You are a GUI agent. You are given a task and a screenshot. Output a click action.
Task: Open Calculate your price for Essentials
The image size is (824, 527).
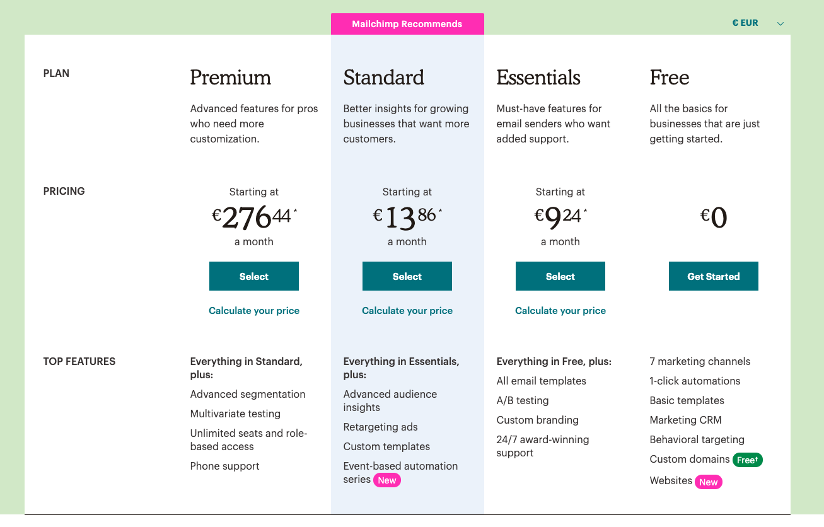click(x=560, y=311)
